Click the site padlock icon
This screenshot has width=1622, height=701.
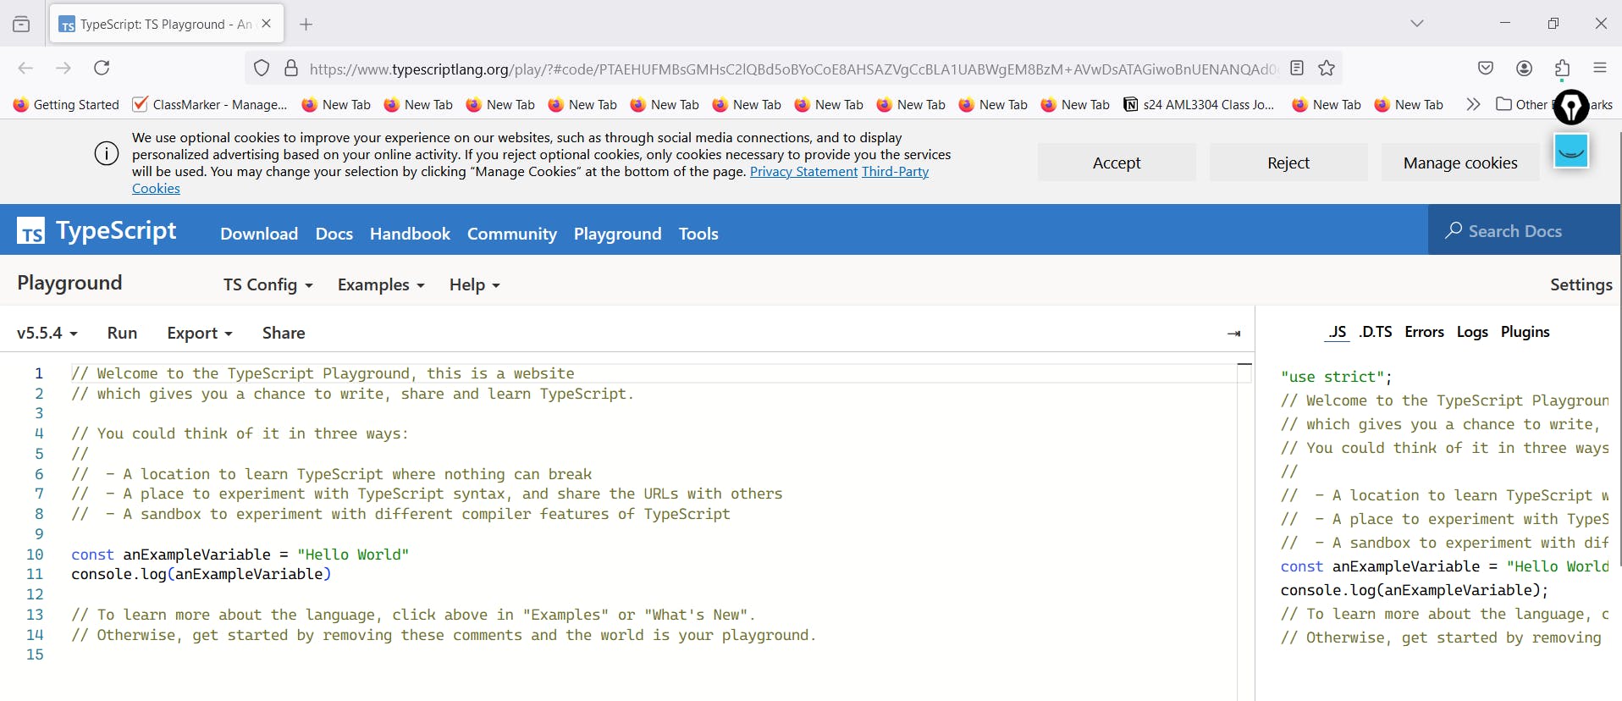291,68
